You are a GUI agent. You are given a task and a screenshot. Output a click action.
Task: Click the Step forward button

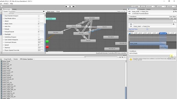click(74, 7)
